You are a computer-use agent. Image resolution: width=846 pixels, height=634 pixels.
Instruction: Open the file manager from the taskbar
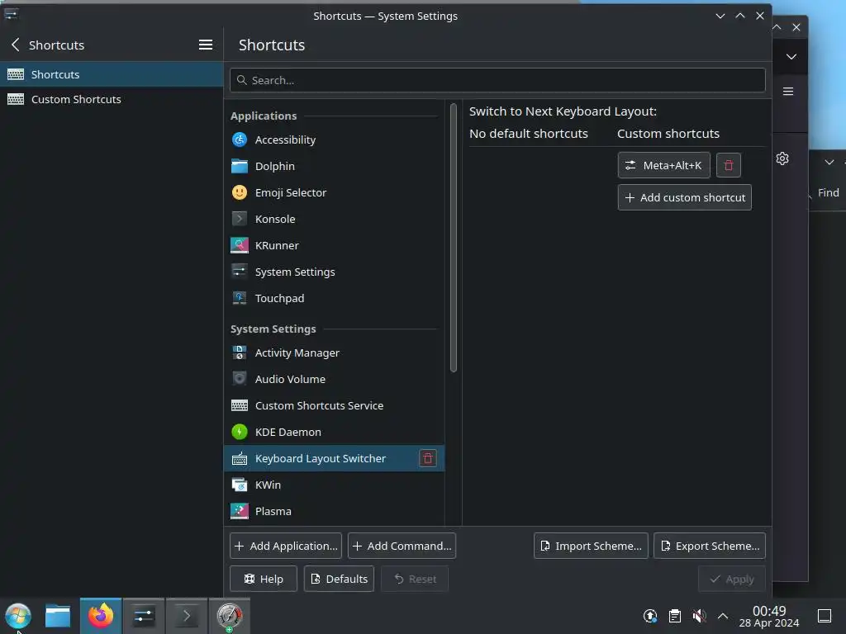point(58,616)
